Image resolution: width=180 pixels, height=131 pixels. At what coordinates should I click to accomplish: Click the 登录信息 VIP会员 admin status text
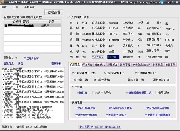tap(25, 127)
